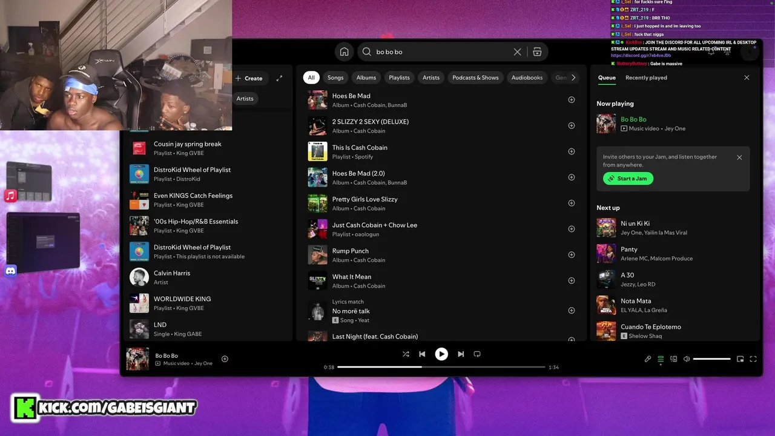Select the Podcasts & Shows filter tab
Screen dimensions: 775x436
click(475, 78)
